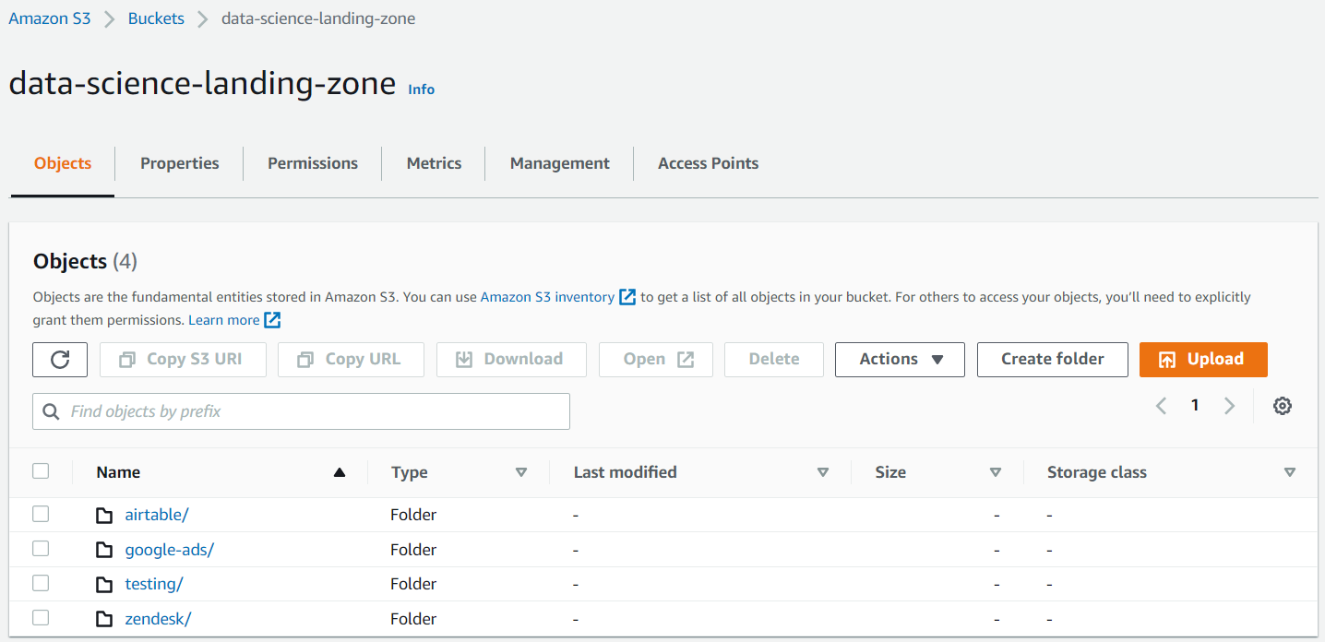Open the Management tab

coord(560,163)
